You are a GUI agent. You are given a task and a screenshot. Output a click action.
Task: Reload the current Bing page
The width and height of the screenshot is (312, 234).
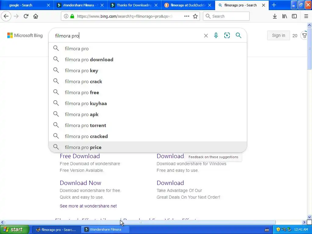26,16
